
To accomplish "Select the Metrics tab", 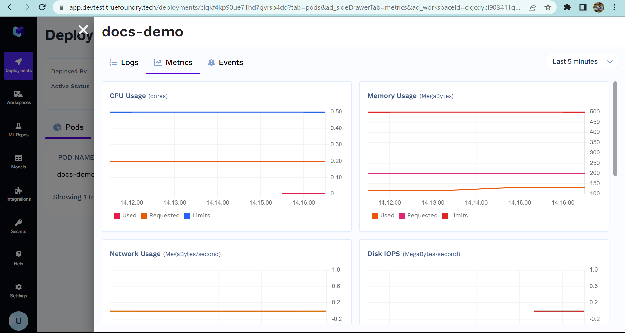I will pos(173,62).
